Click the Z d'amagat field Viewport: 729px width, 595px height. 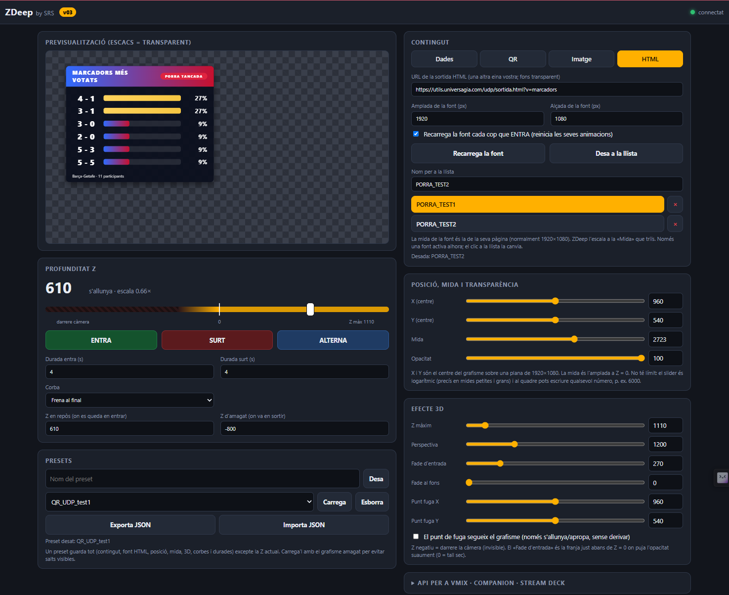[x=304, y=428]
